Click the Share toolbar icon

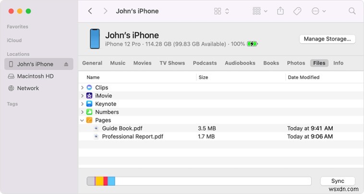(280, 11)
